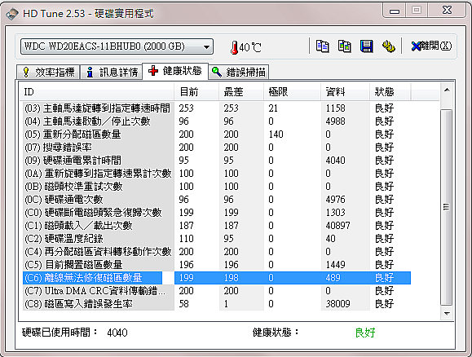472x357 pixels.
Task: Click the 極限 column header
Action: [x=292, y=92]
